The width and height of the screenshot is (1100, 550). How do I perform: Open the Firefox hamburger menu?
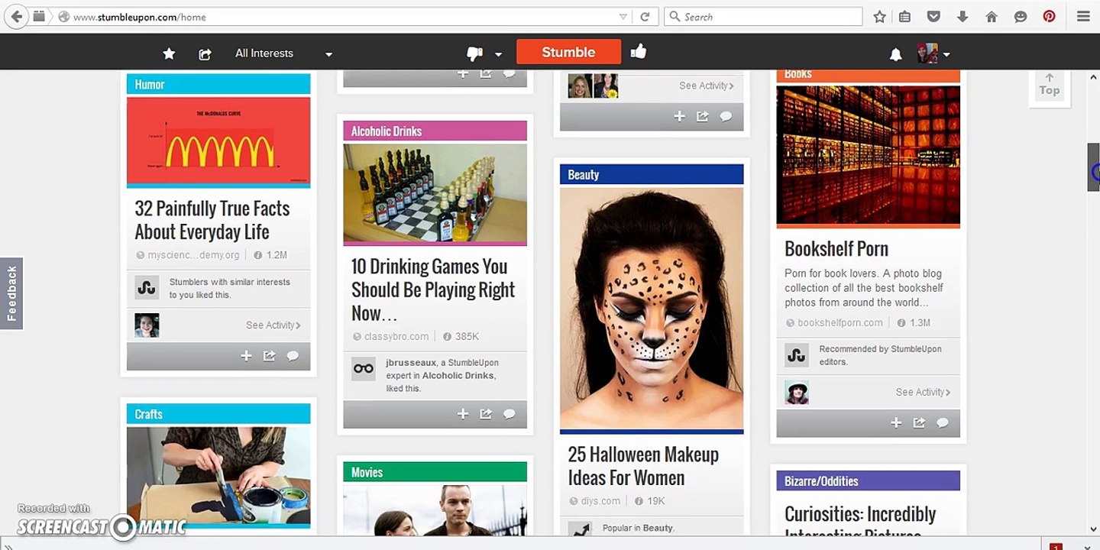1083,16
